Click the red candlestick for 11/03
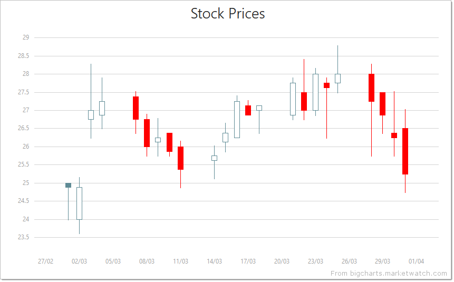 [180, 158]
